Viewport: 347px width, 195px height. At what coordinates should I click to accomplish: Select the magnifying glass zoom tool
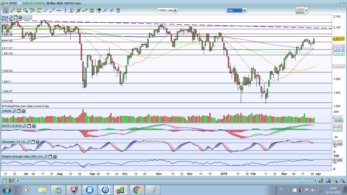point(25,10)
